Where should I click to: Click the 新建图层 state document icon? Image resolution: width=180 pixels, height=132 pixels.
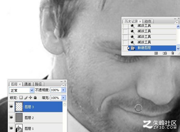[x=133, y=48]
